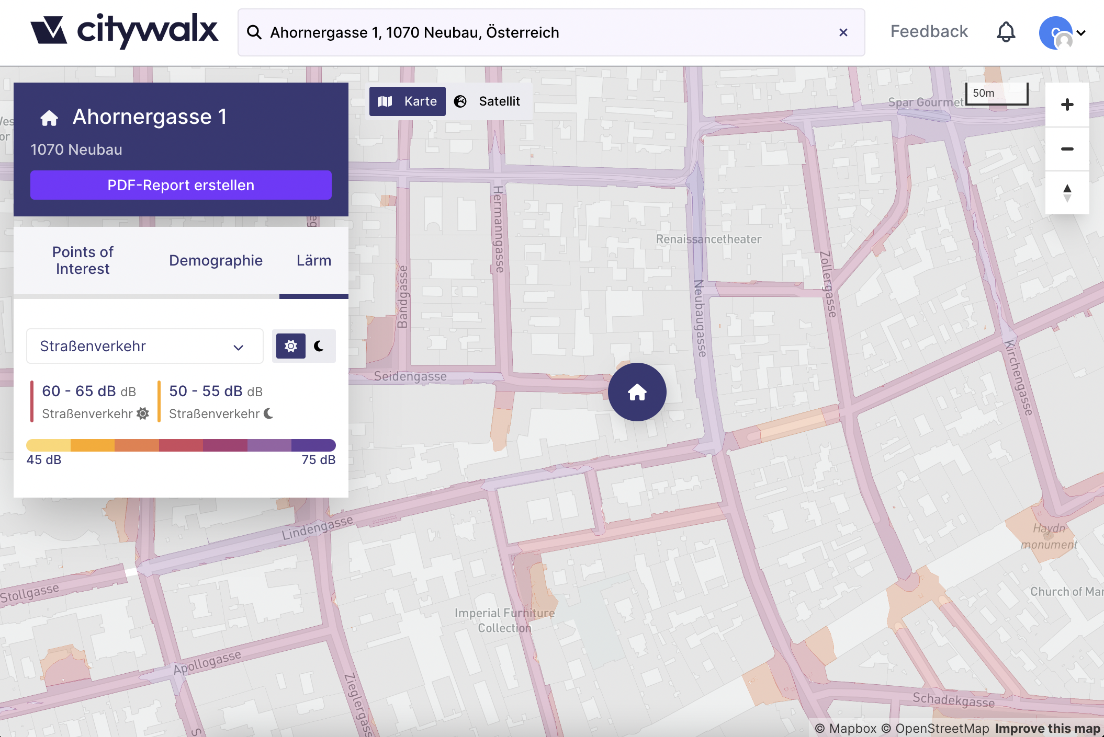This screenshot has width=1104, height=737.
Task: Reset map bearing to north compass
Action: coord(1067,193)
